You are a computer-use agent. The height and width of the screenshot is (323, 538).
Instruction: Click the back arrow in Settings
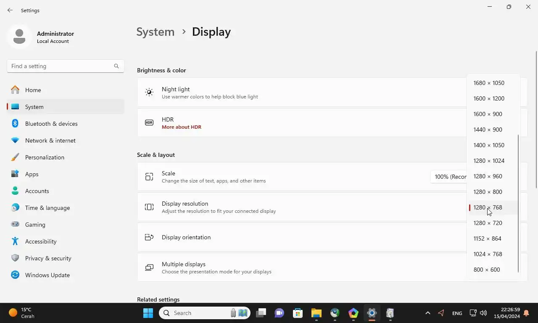[x=10, y=10]
